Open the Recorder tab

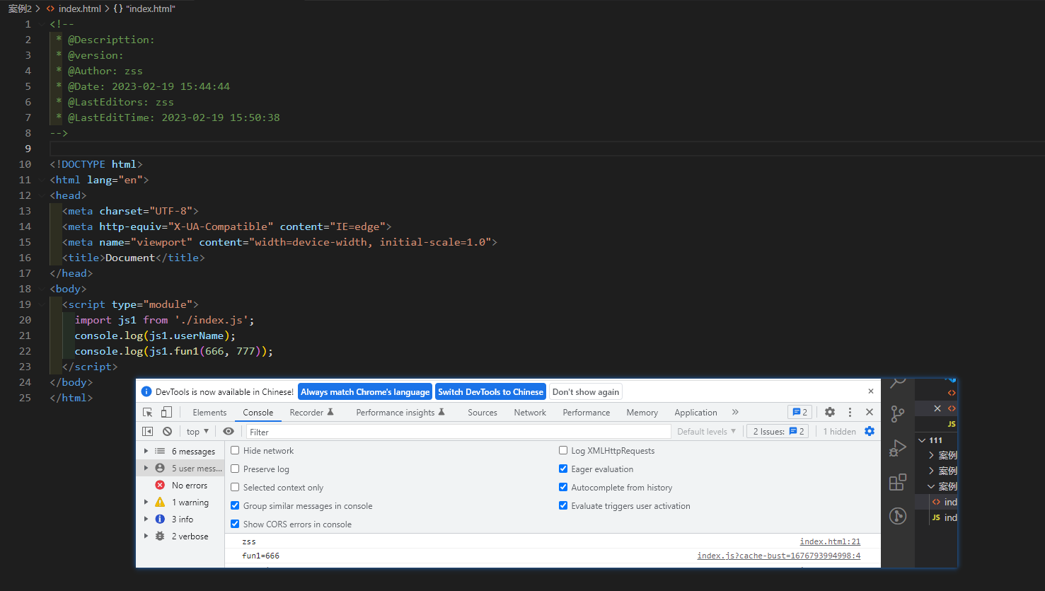[311, 412]
